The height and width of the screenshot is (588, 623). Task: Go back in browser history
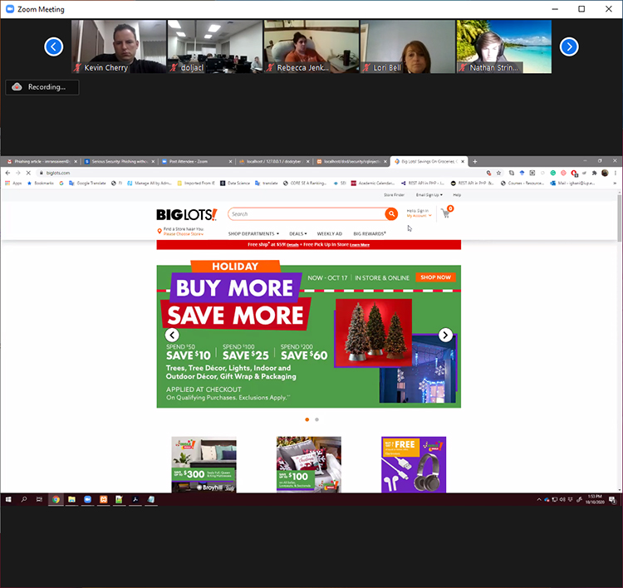coord(7,173)
